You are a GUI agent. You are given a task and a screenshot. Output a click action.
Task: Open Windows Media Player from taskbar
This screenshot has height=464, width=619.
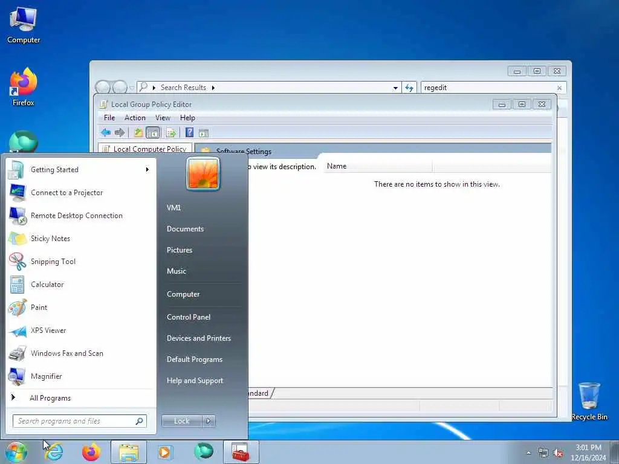164,452
